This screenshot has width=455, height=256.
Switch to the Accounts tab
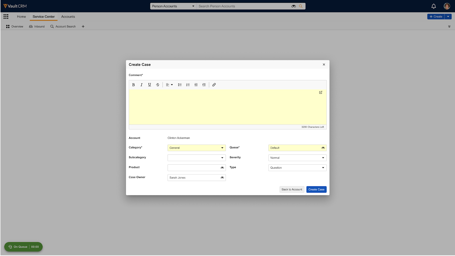coord(68,17)
